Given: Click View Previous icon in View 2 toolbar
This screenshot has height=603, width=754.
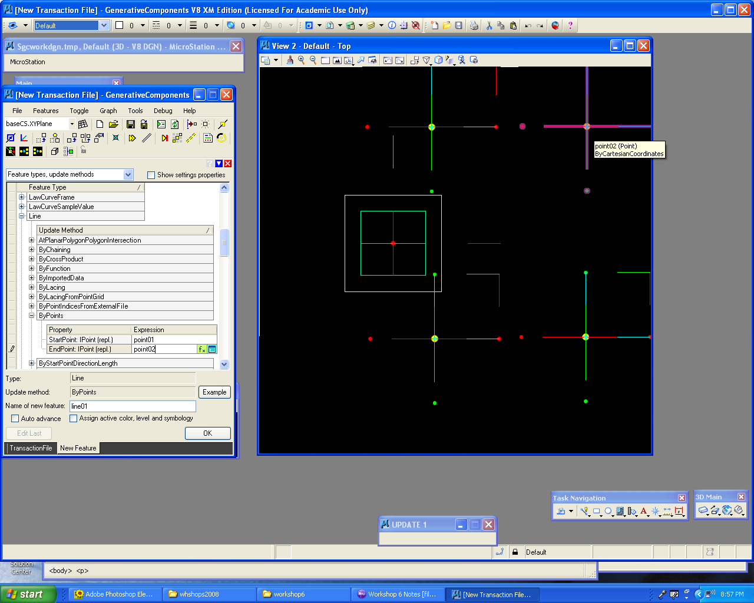Looking at the screenshot, I should point(388,60).
